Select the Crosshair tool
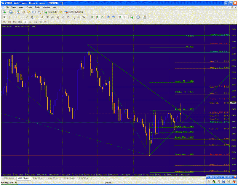The width and height of the screenshot is (238, 185). (x=10, y=17)
